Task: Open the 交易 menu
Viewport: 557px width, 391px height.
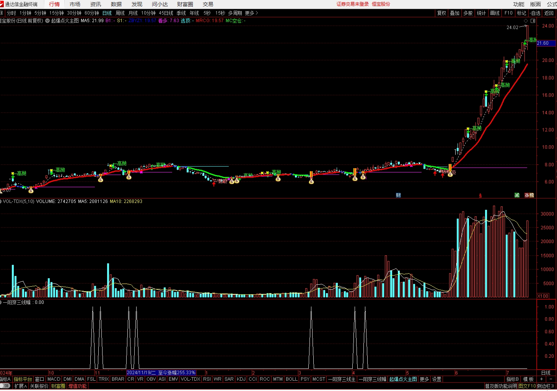Action: (x=208, y=4)
